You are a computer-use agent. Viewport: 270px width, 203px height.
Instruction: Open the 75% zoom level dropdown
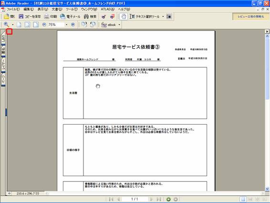tap(66, 25)
